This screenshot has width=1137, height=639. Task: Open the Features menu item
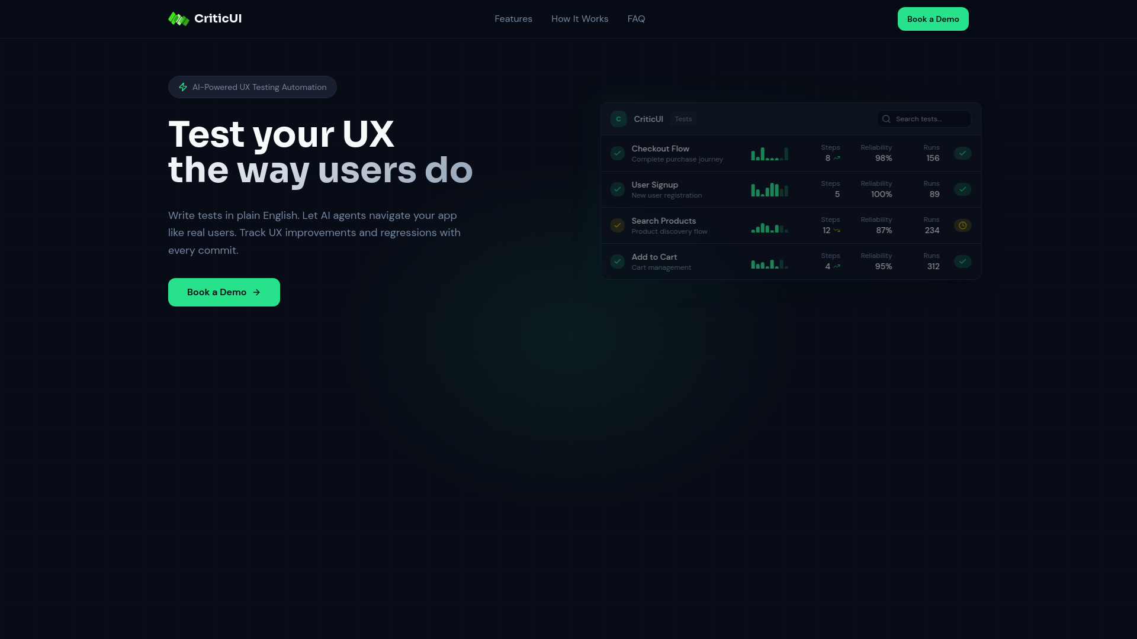tap(513, 18)
